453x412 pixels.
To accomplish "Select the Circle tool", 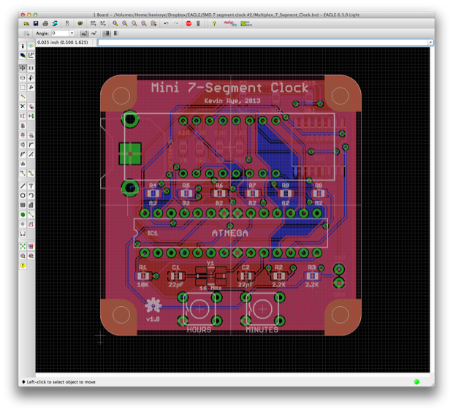I will [23, 196].
